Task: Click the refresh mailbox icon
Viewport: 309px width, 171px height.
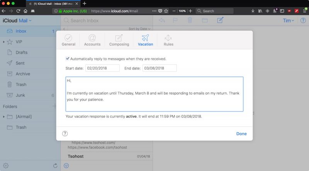Action: [55, 166]
